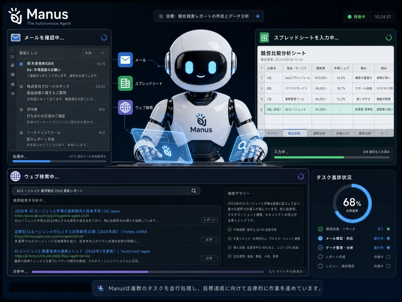Open the 市場シェア sheet tab

click(x=343, y=133)
